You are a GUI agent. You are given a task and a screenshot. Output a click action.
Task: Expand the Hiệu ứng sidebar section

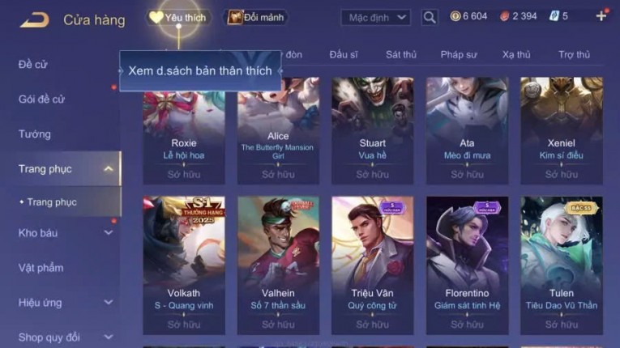coord(108,303)
